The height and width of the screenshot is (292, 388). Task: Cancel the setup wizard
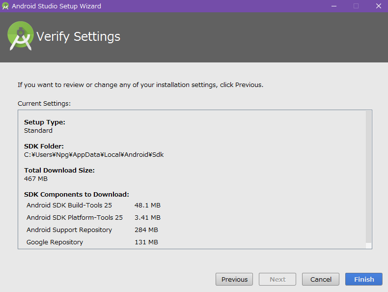pos(321,279)
